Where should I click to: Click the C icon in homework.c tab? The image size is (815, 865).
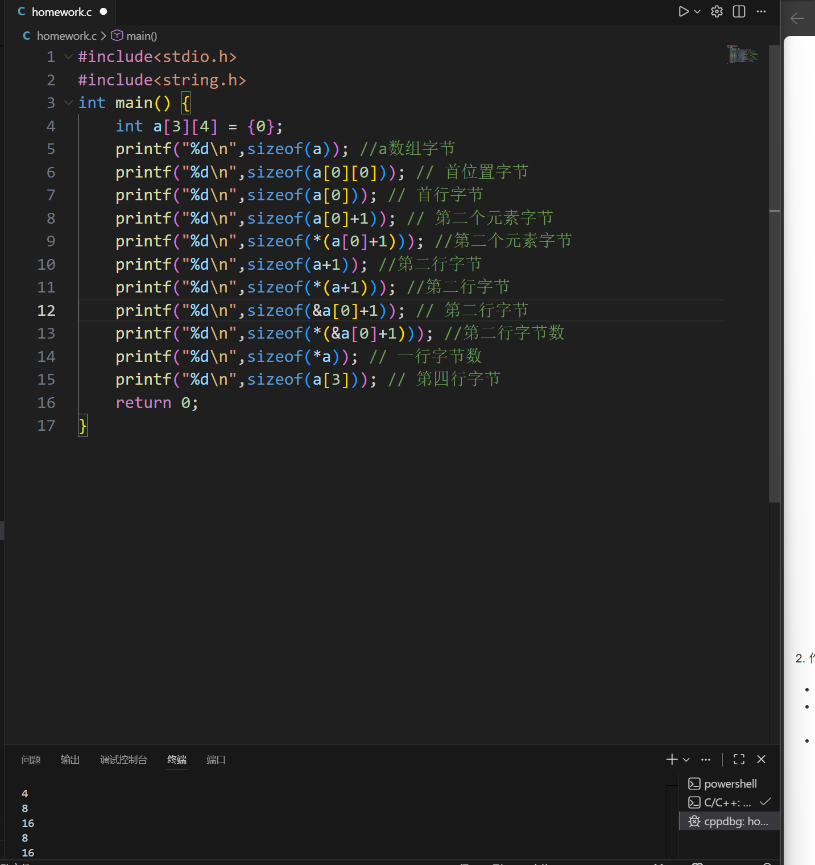(22, 11)
